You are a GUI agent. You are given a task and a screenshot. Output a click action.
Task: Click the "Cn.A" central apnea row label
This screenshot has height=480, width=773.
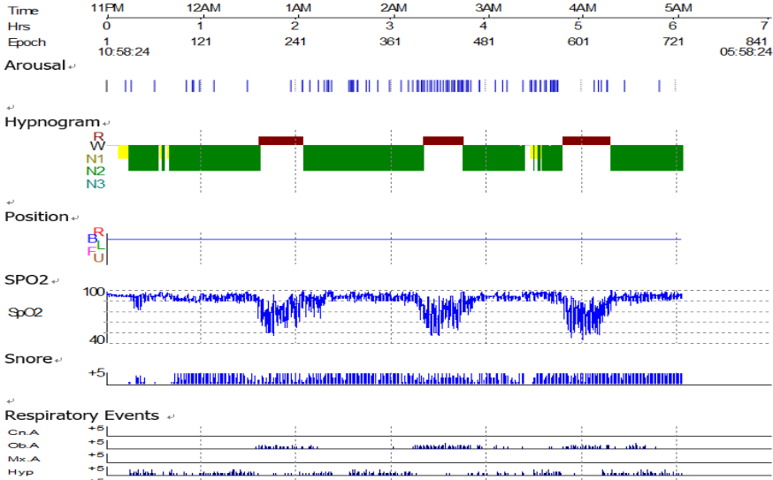[23, 432]
